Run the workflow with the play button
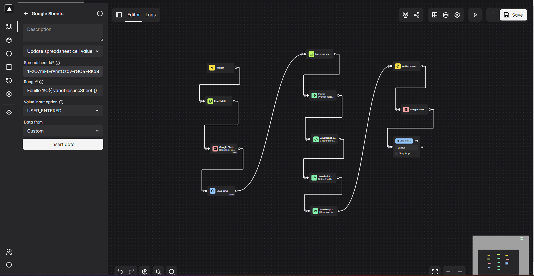The width and height of the screenshot is (534, 276). pos(475,15)
